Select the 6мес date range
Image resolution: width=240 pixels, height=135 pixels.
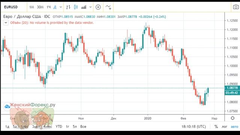[x=48, y=127]
